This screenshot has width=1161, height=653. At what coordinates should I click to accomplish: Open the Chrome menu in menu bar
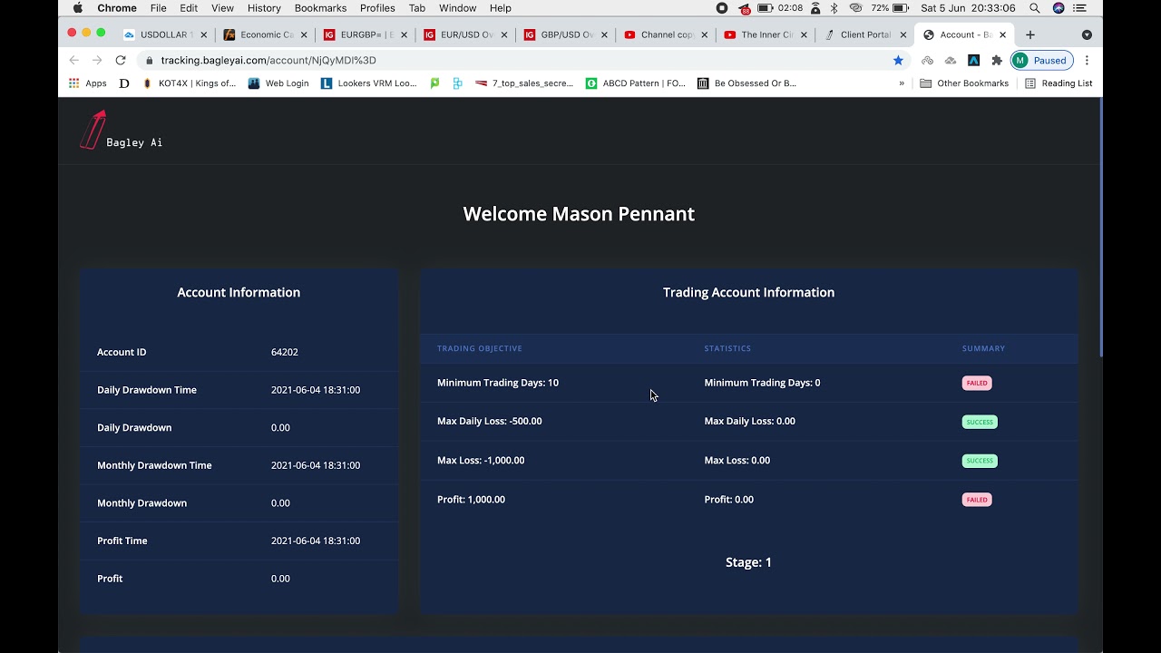(117, 8)
